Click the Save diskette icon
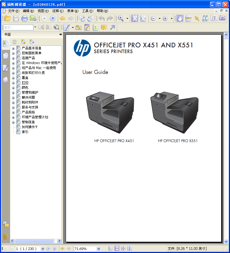 (x=16, y=18)
